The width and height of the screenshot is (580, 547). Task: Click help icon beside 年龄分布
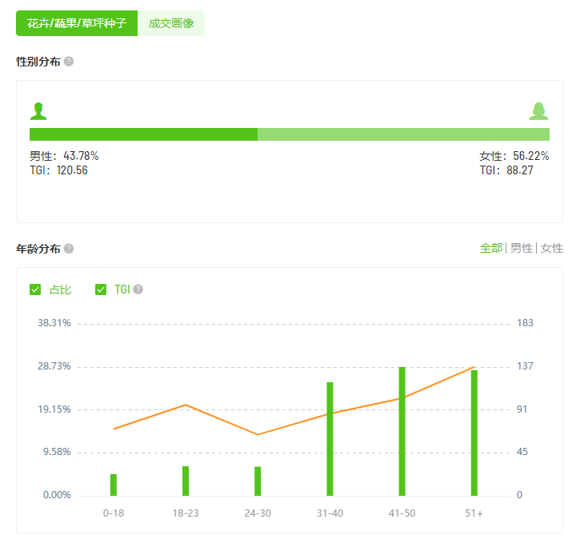69,249
